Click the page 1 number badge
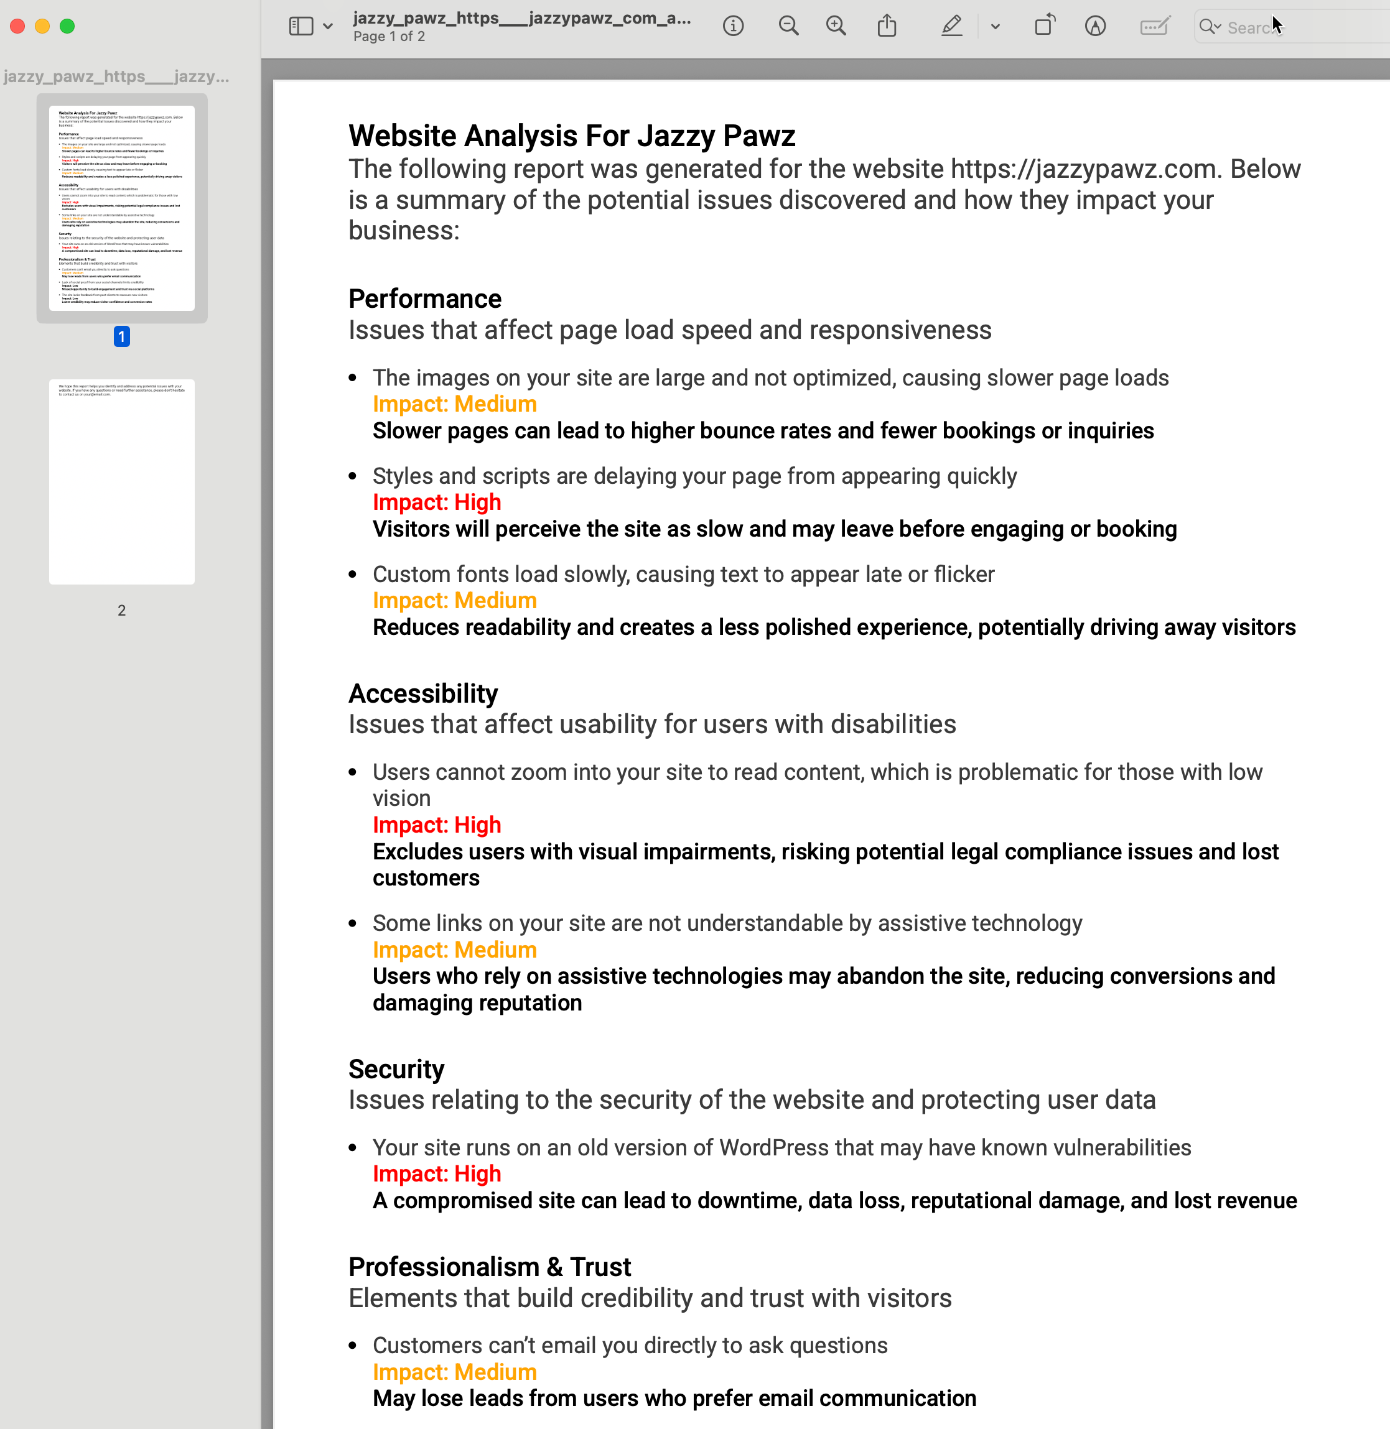This screenshot has height=1429, width=1390. [122, 336]
